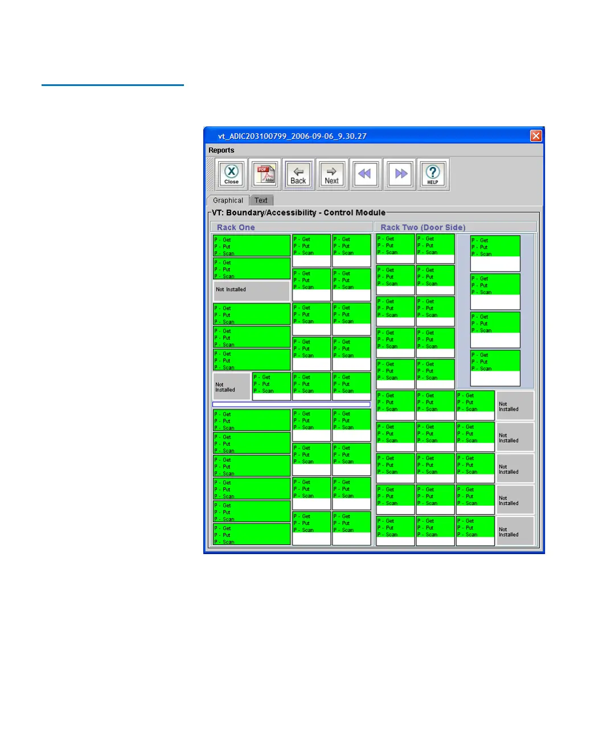Close the vt_ADIC report window
The image size is (615, 738).
click(536, 136)
